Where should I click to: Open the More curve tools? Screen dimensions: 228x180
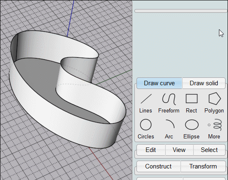214,129
